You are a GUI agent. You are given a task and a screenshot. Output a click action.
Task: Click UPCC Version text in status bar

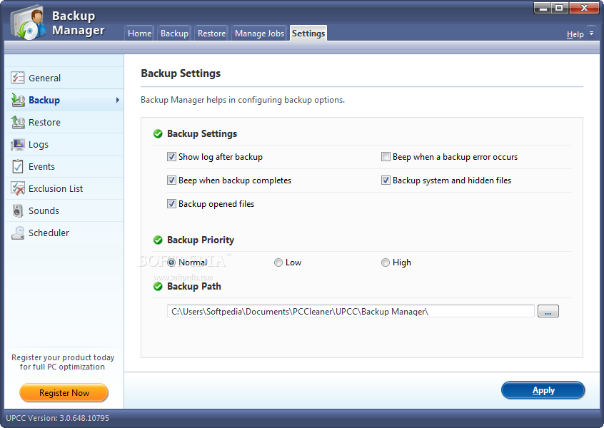(x=57, y=418)
